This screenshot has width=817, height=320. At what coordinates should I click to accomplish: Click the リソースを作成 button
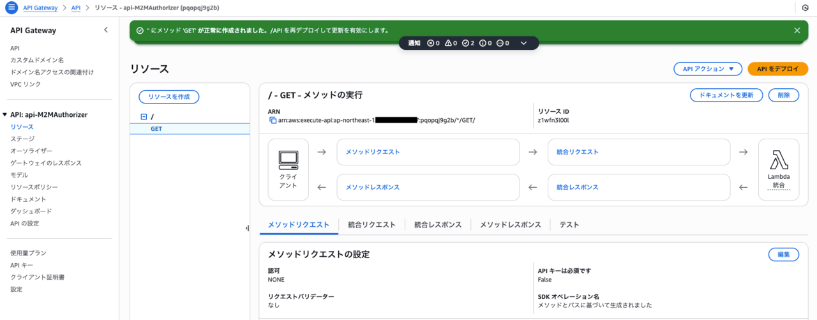(169, 96)
